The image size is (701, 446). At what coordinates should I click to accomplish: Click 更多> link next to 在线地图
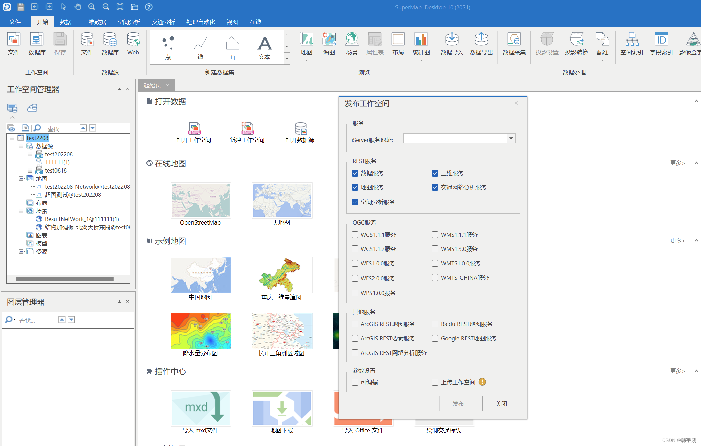pyautogui.click(x=677, y=163)
